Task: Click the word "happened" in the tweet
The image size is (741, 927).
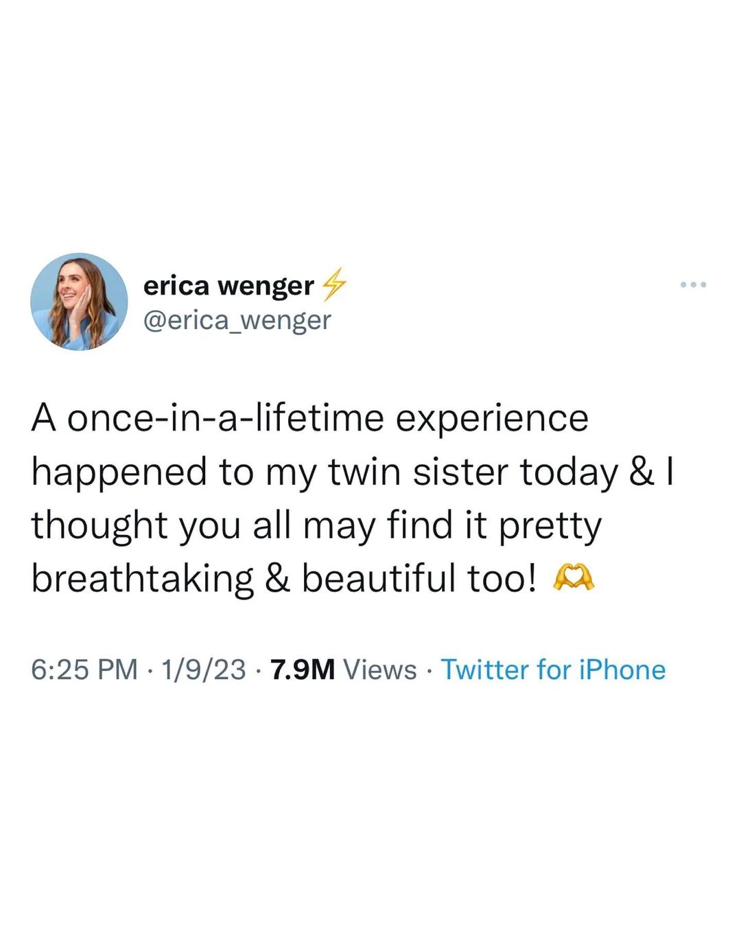Action: click(119, 472)
